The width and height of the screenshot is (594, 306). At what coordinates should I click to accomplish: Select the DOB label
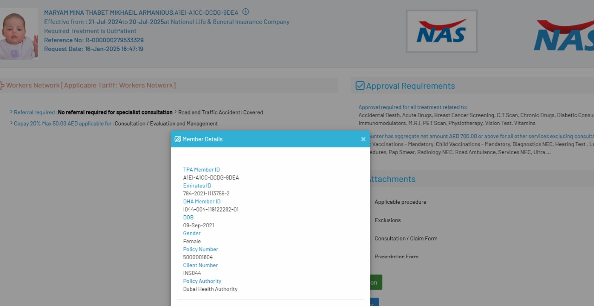point(188,218)
